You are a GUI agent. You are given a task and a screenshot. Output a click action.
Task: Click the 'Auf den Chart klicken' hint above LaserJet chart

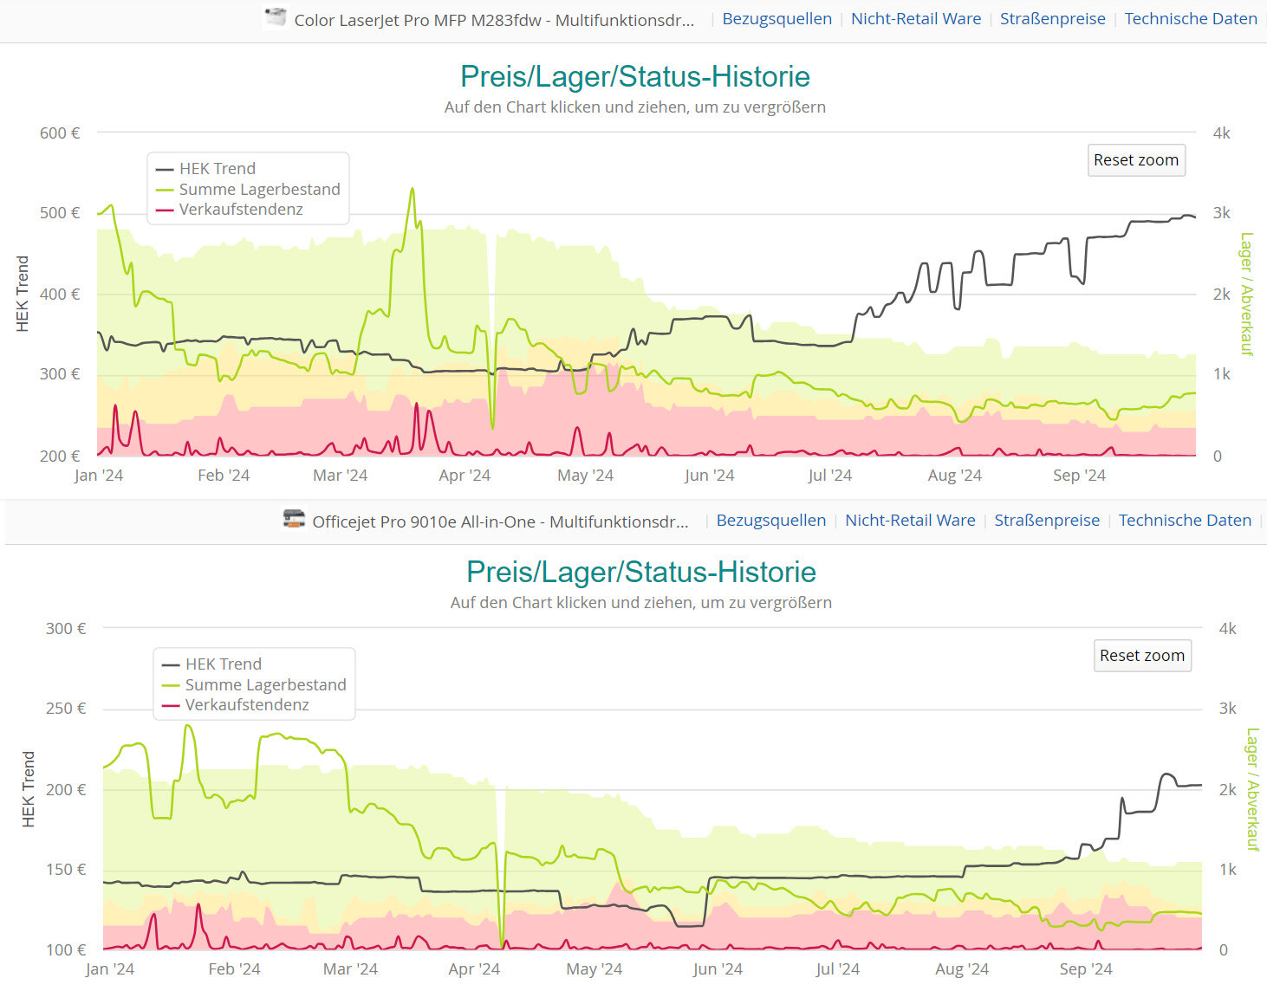pos(634,107)
